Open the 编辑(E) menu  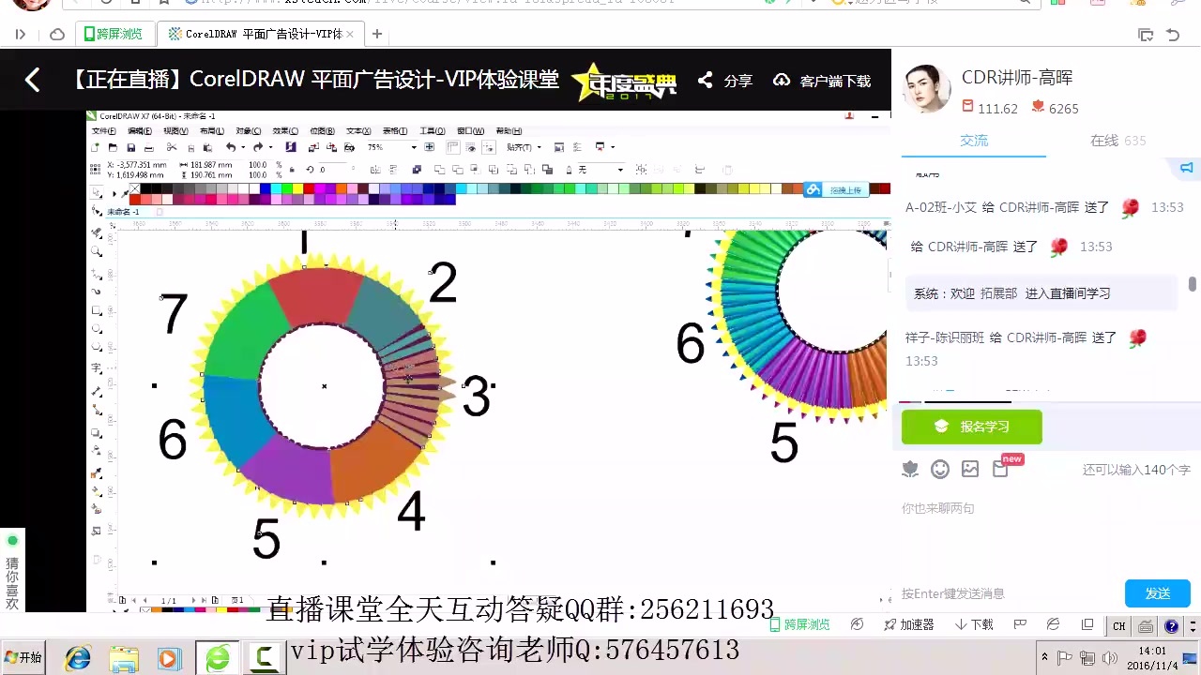tap(140, 131)
